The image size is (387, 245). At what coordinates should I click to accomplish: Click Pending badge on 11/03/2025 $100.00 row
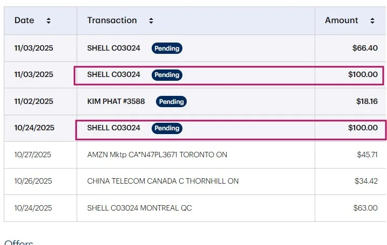pos(167,75)
